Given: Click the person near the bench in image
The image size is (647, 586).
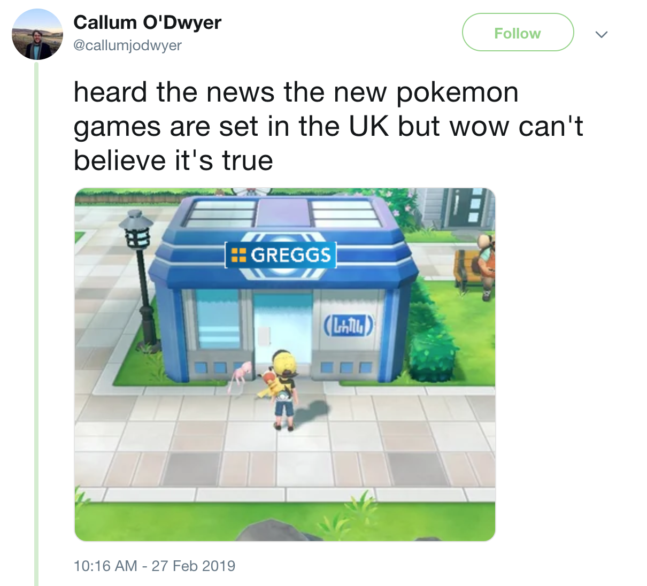Looking at the screenshot, I should (486, 267).
